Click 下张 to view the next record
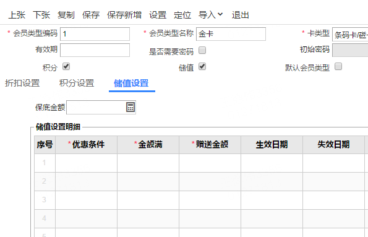This screenshot has width=368, height=237. click(41, 15)
